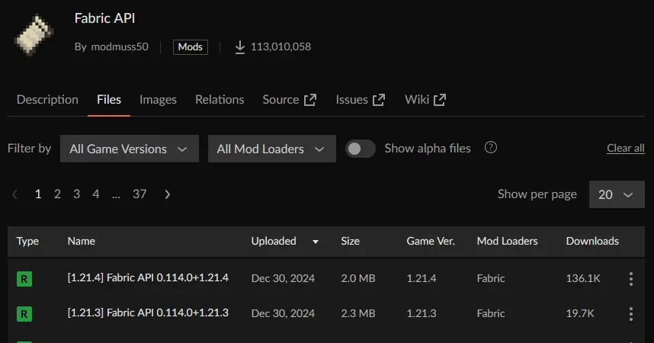
Task: Open file [1.21.3] Fabric API 0.114.0+1.21.3
Action: [148, 313]
